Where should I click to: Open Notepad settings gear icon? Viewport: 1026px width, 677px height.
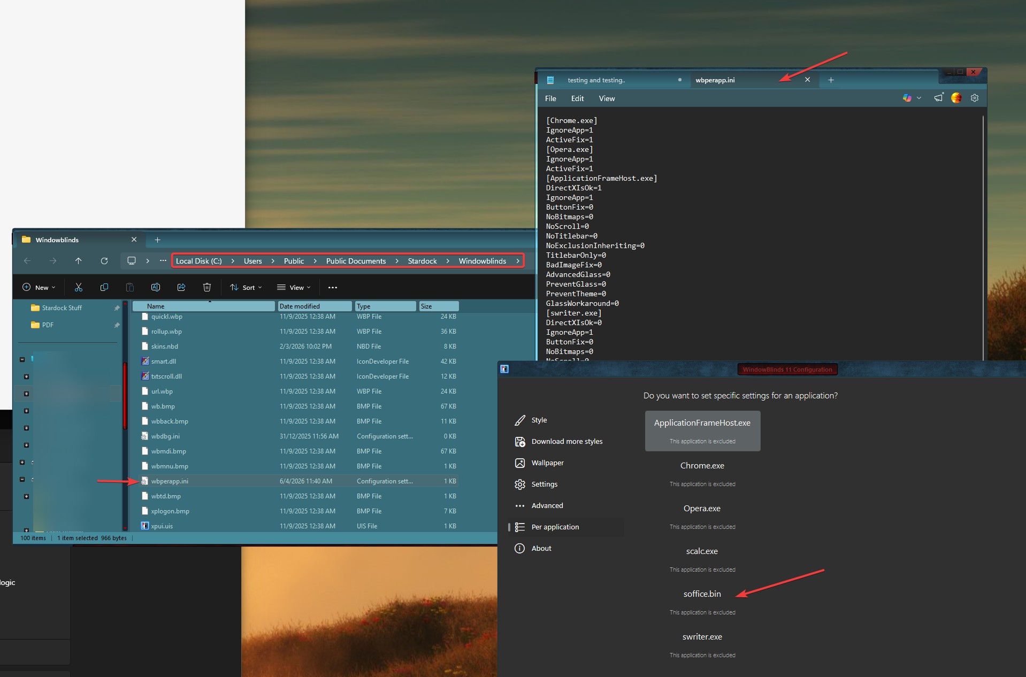974,98
